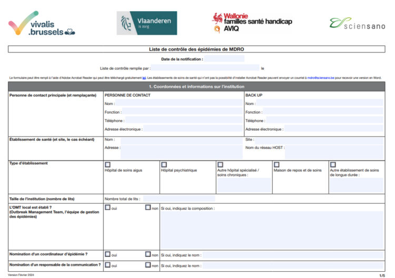Tick Autre établissement de soins de longue durée
395x278 pixels.
pos(333,164)
